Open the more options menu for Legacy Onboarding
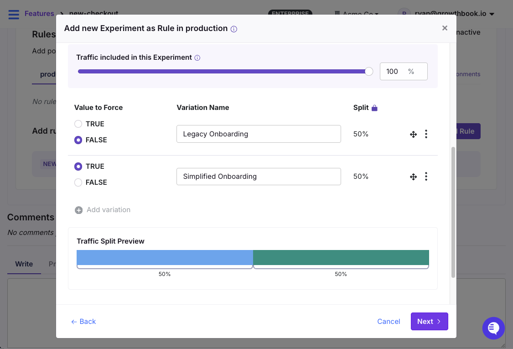The width and height of the screenshot is (513, 349). pos(426,134)
